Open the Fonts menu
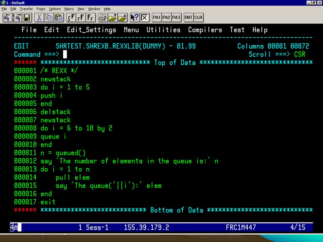This screenshot has width=323, height=242. (x=41, y=9)
